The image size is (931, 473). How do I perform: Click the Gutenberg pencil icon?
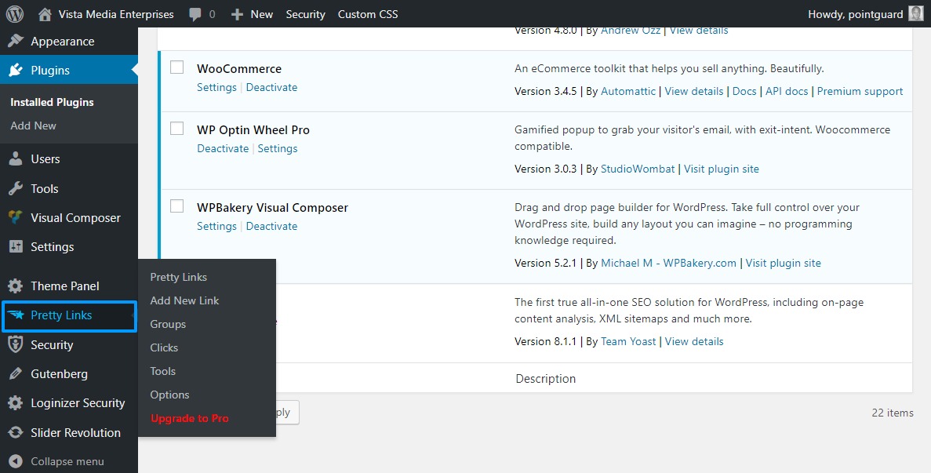(x=16, y=374)
